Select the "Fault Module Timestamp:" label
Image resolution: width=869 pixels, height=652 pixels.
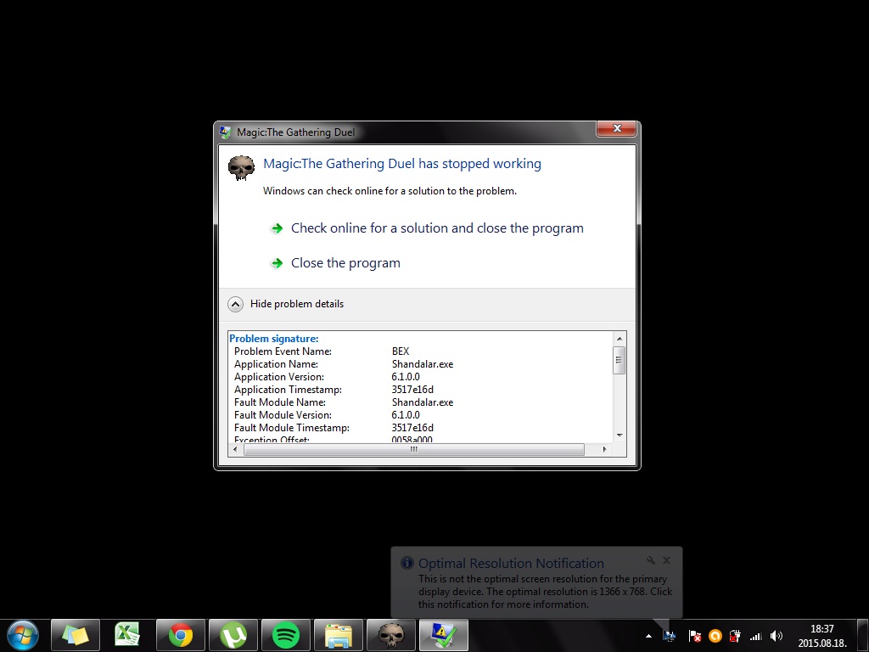pyautogui.click(x=292, y=428)
